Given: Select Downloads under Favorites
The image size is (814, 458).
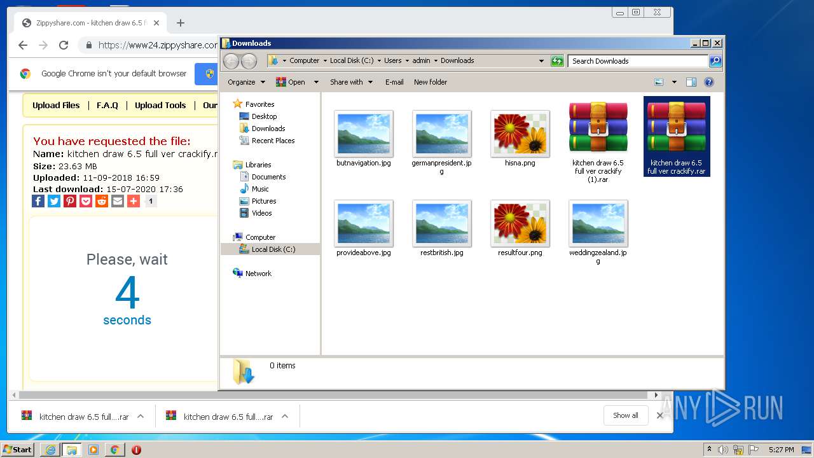Looking at the screenshot, I should [268, 128].
